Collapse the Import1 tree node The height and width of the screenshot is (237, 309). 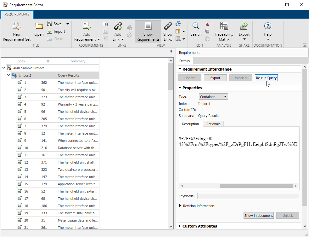click(9, 75)
